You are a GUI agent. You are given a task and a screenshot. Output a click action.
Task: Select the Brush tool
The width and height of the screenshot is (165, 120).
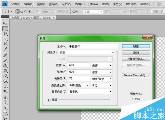click(5, 60)
